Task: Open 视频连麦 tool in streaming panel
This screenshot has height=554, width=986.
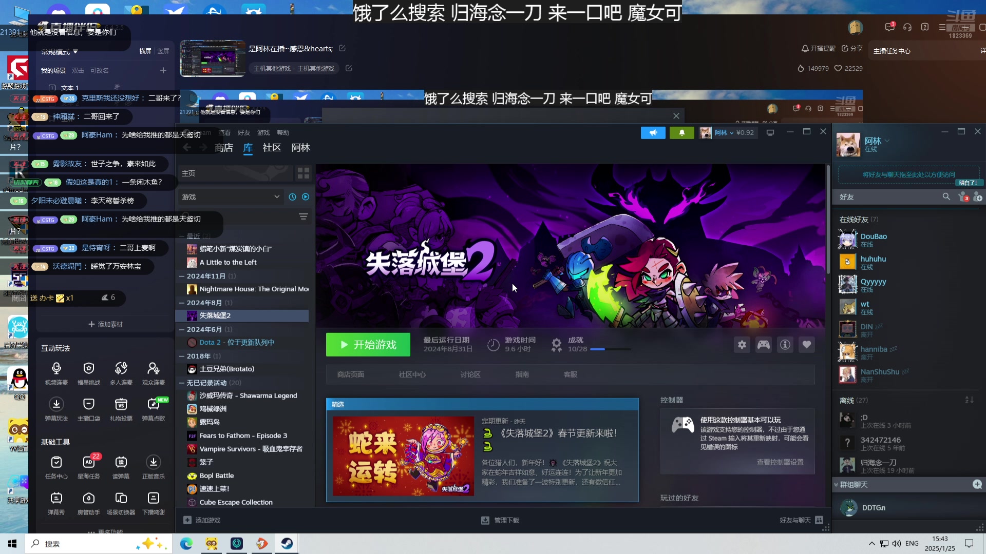Action: point(56,373)
